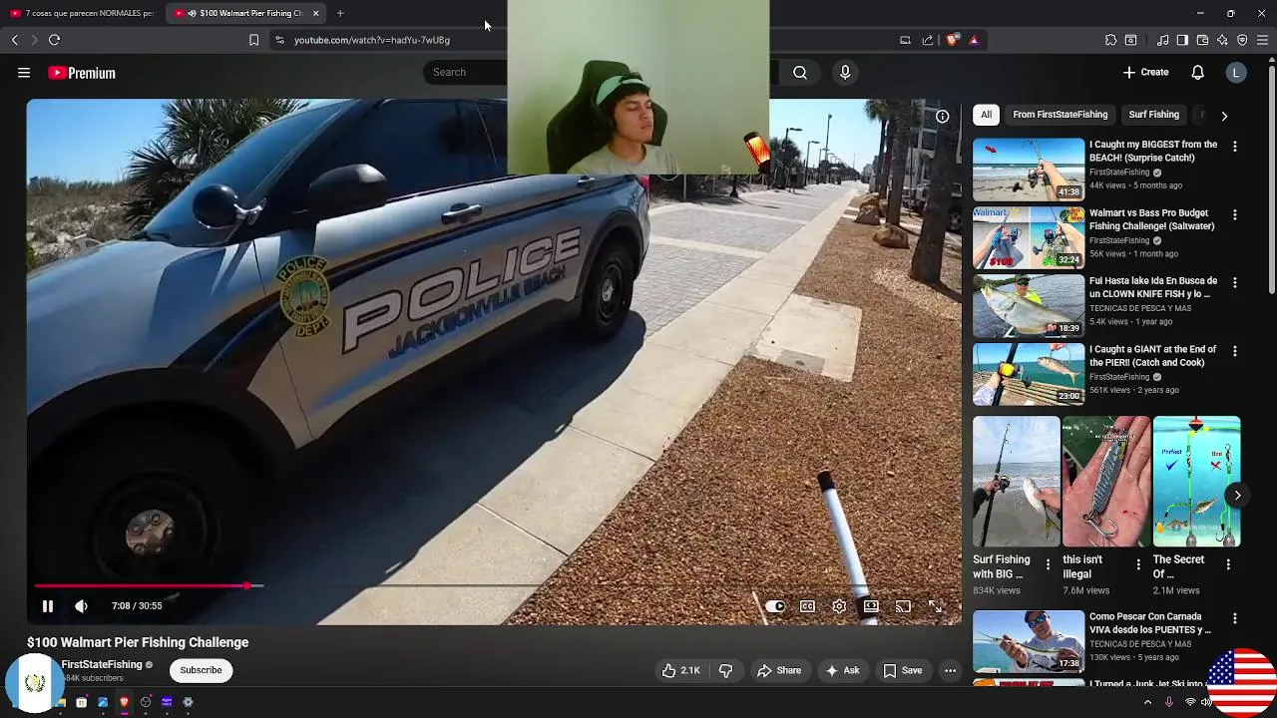Open the Brave Wallet icon
This screenshot has height=718, width=1277.
[x=1202, y=40]
